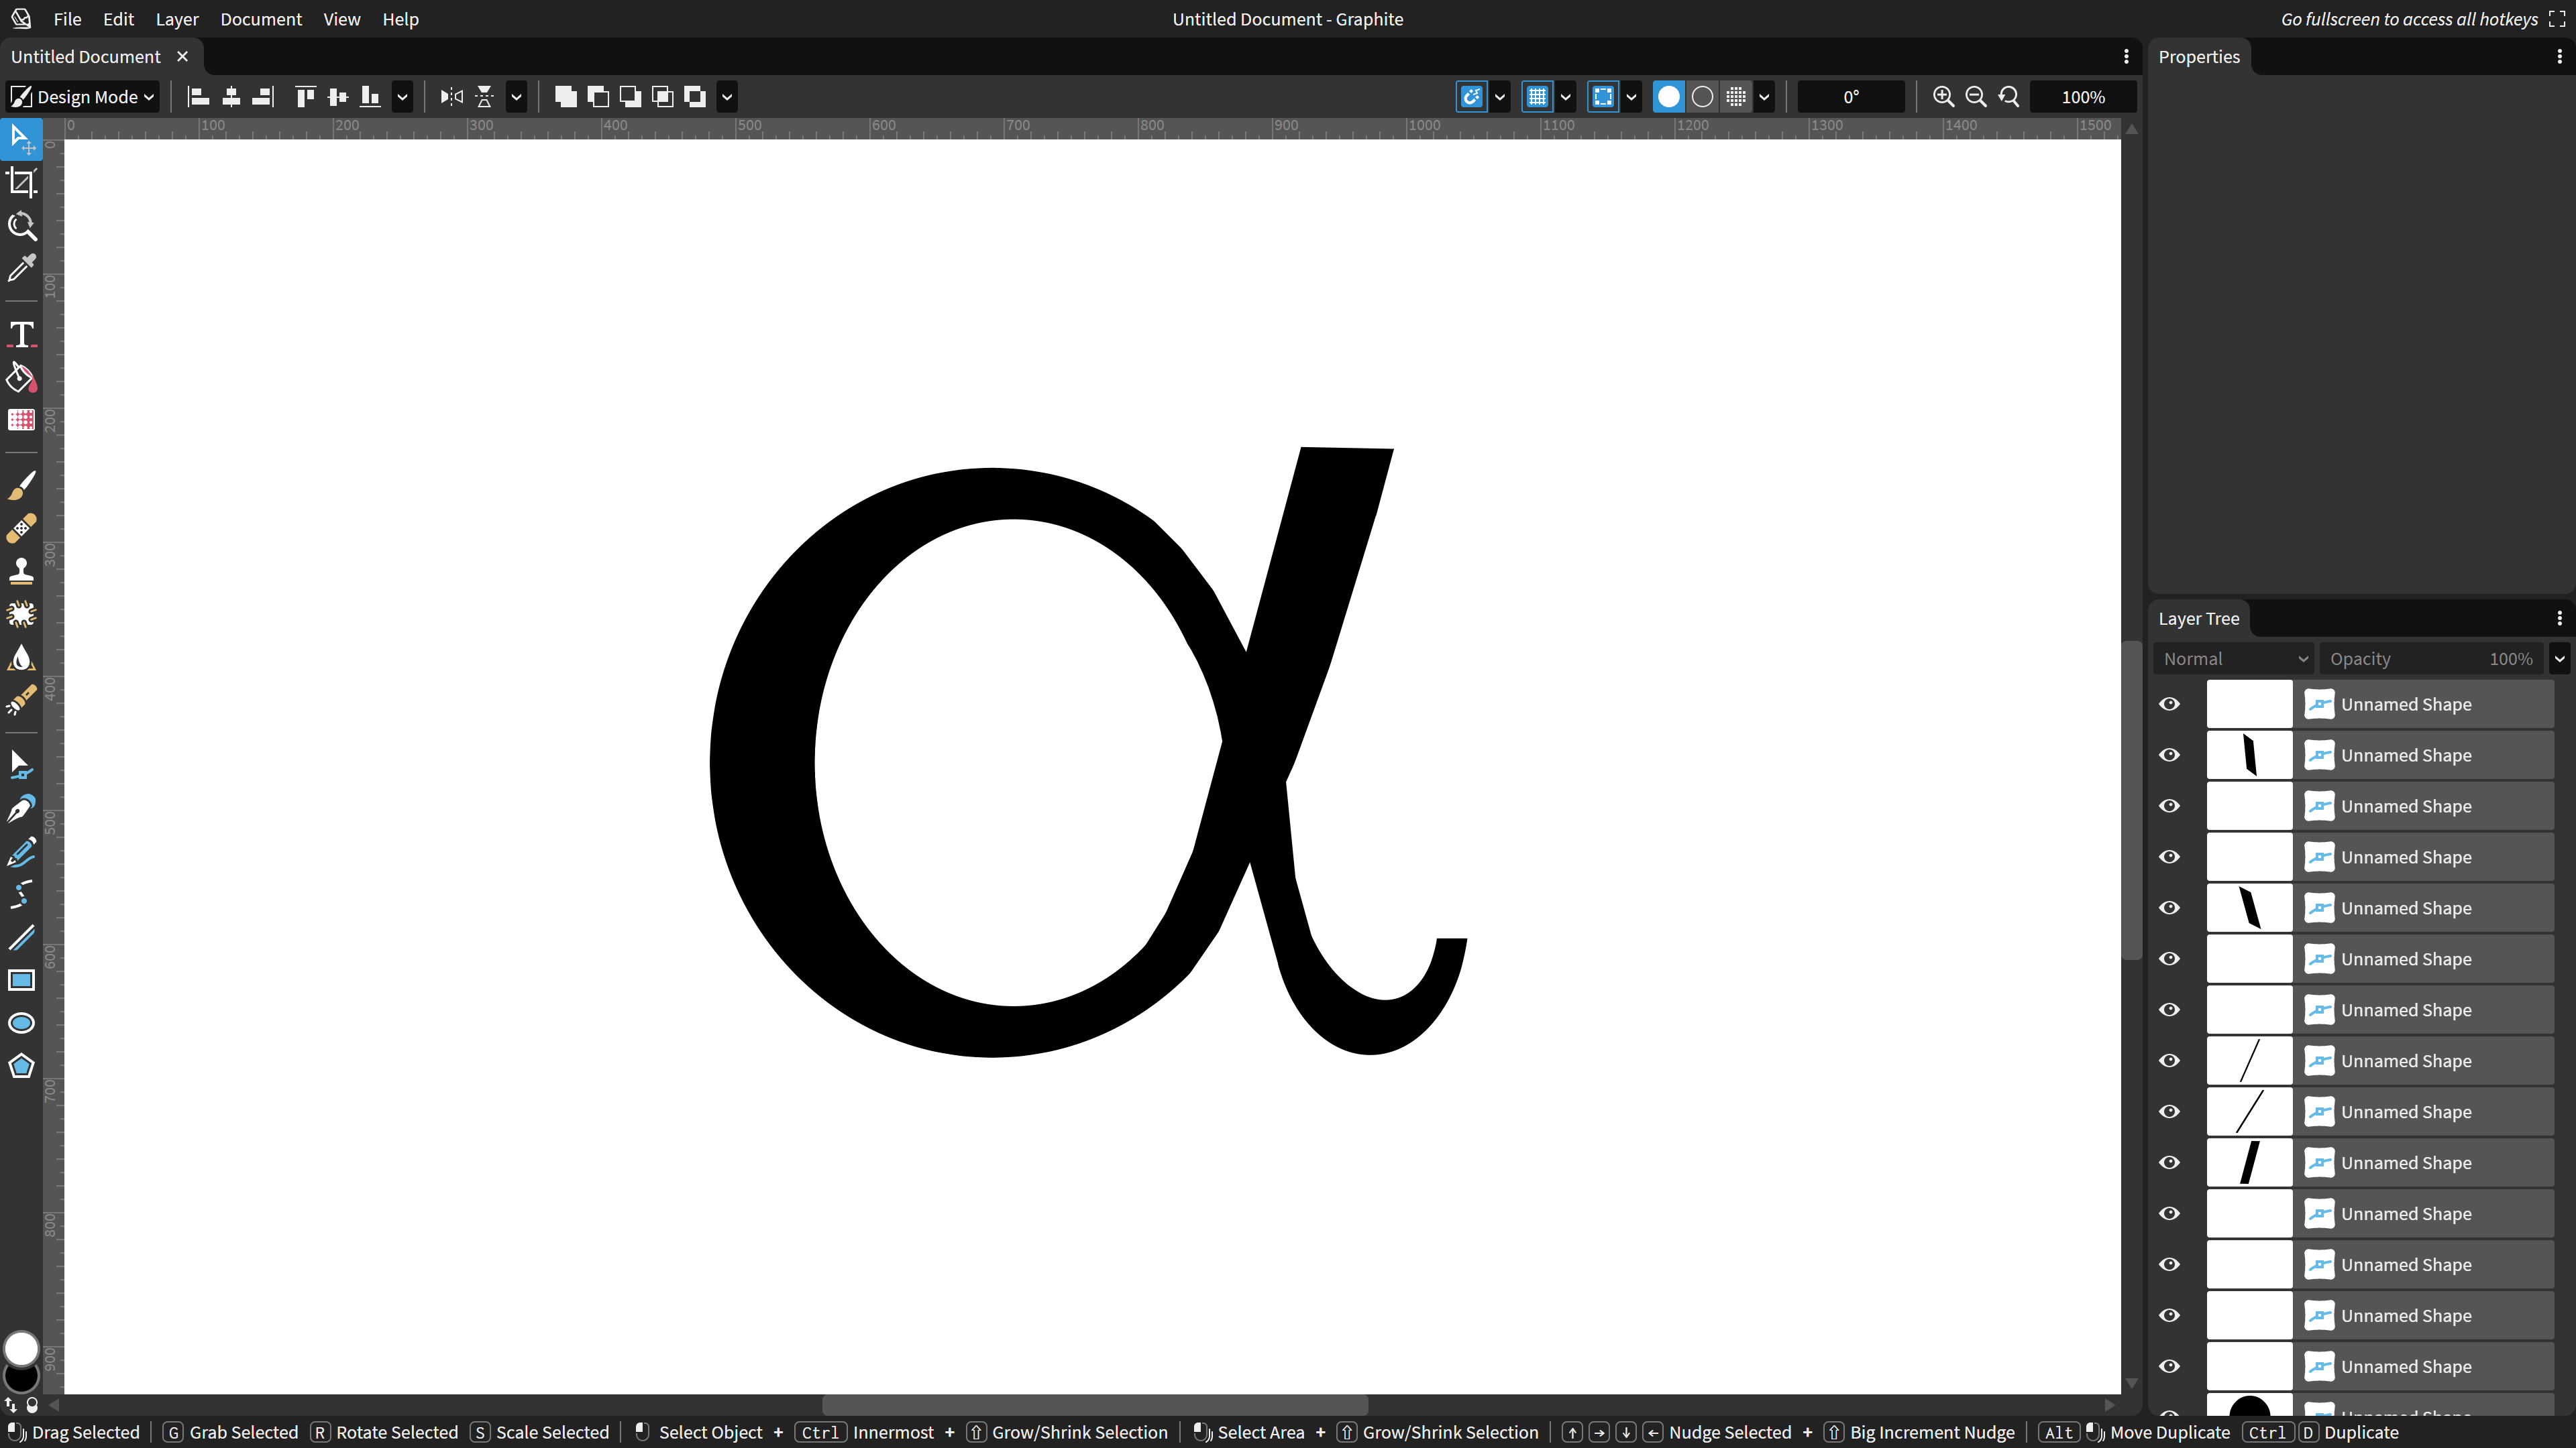This screenshot has height=1448, width=2576.
Task: Click the 100% zoom level field
Action: click(2083, 97)
